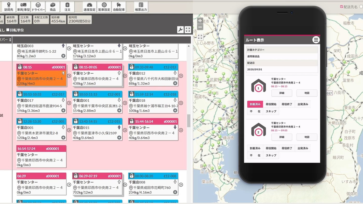
Task: Toggle lock on 10:13-10:33 千葉店017 card
Action: [19, 94]
